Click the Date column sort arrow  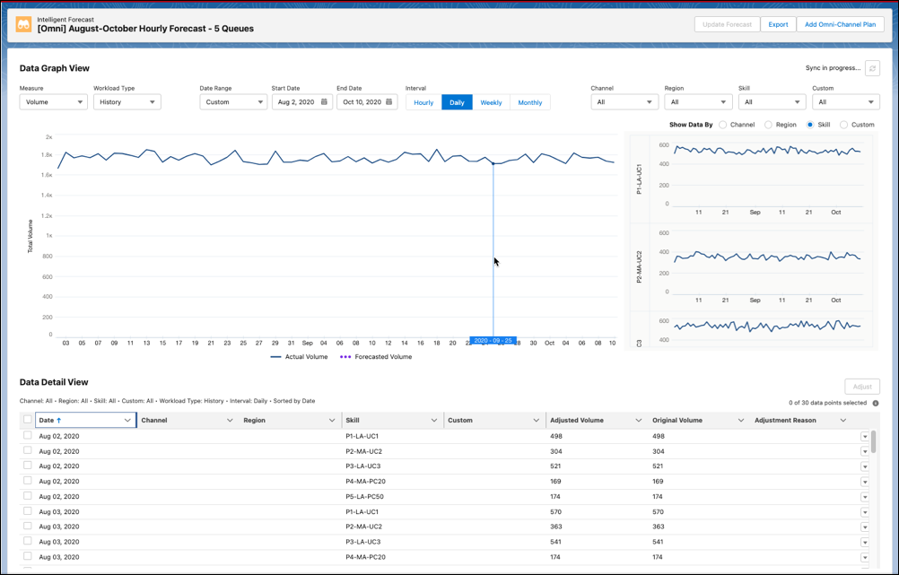(x=58, y=420)
